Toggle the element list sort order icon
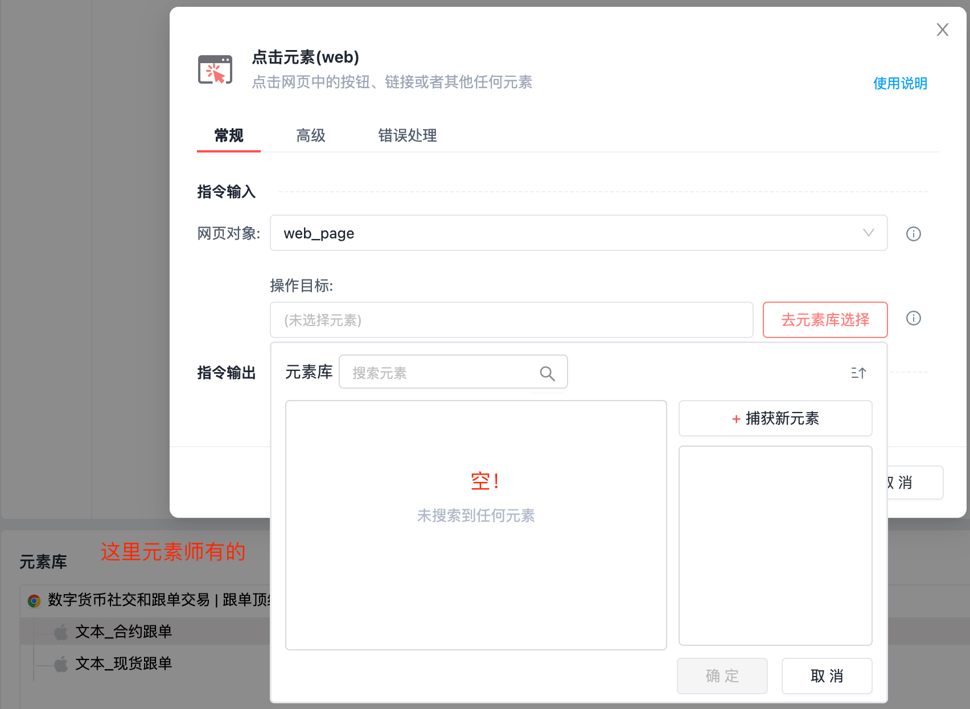This screenshot has width=970, height=709. (x=858, y=373)
